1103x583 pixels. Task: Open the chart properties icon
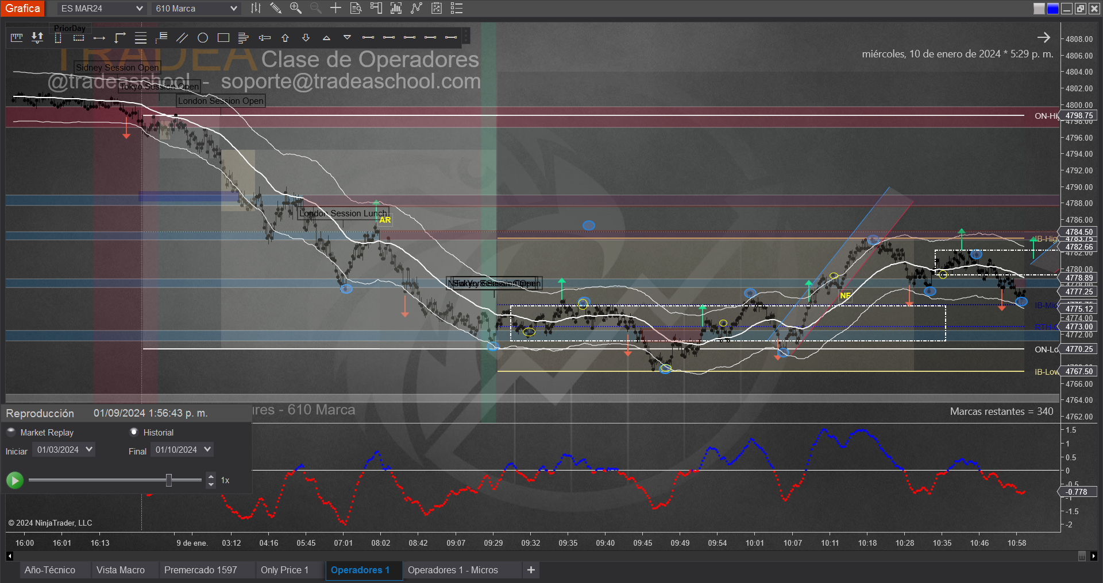[437, 8]
